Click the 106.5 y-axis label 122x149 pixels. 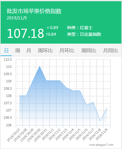tap(8, 118)
